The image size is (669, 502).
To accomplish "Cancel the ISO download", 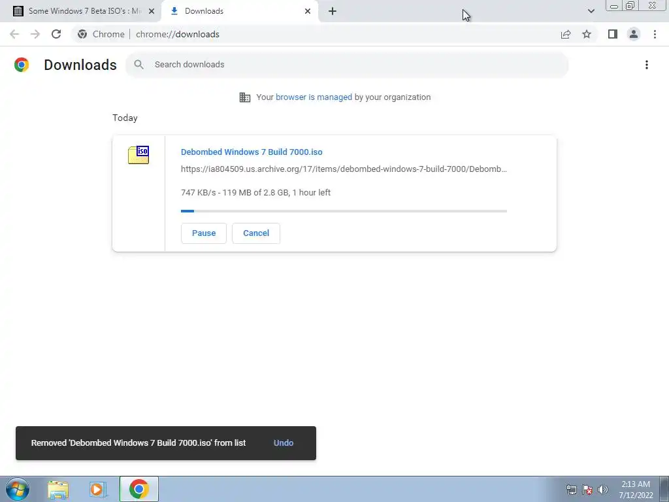I will 256,233.
